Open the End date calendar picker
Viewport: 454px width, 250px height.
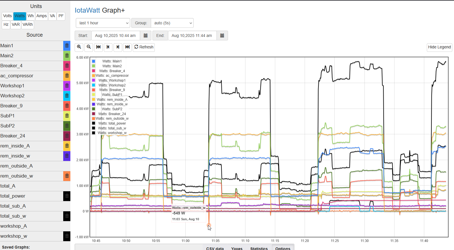222,36
